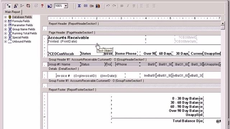This screenshot has width=230, height=129.
Task: Expand the Database Fields node
Action: [5, 17]
